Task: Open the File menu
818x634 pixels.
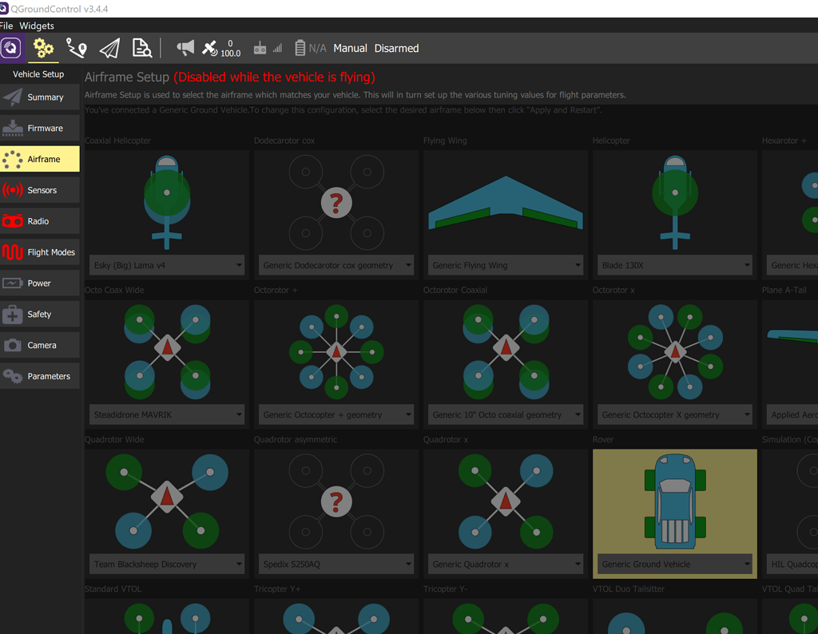Action: coord(6,26)
